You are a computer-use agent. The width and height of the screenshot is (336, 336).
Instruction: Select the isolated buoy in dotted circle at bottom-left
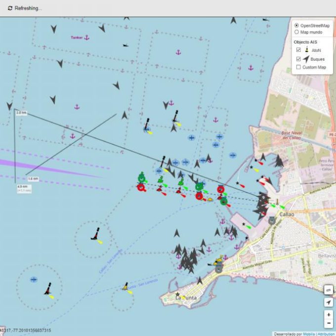click(x=48, y=289)
